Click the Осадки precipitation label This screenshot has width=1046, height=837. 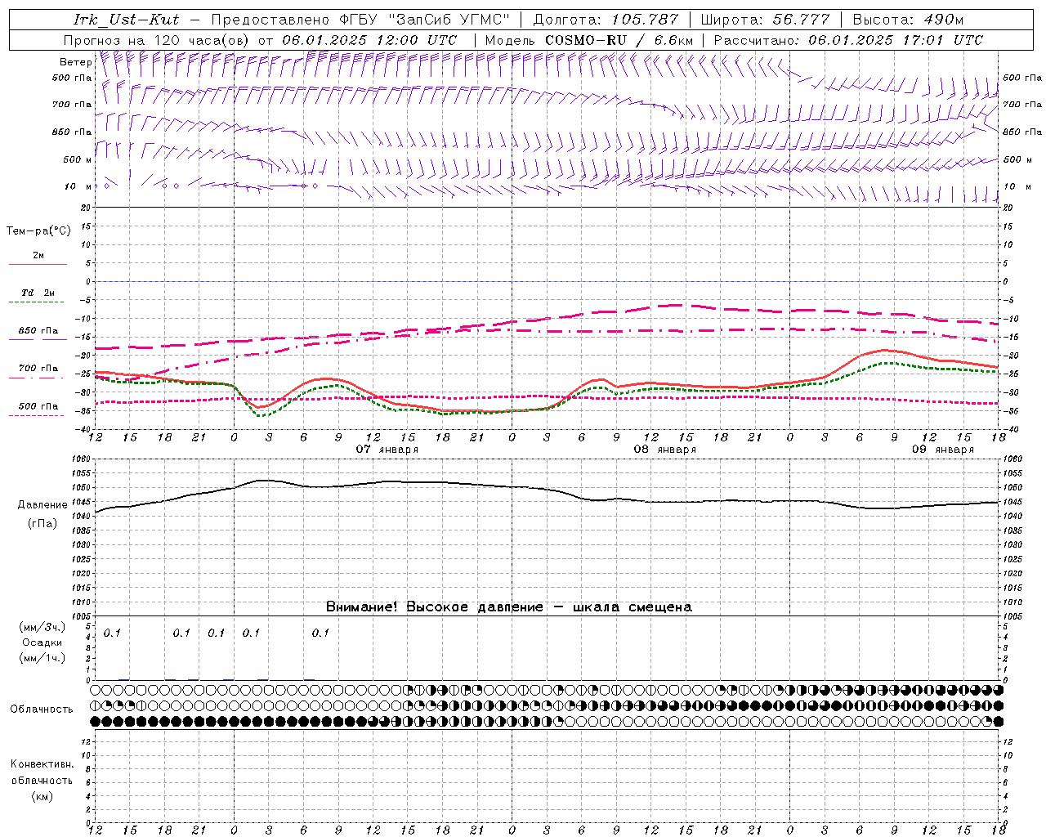pyautogui.click(x=42, y=642)
